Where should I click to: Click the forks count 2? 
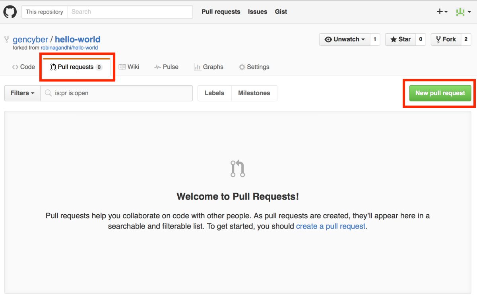pyautogui.click(x=466, y=39)
